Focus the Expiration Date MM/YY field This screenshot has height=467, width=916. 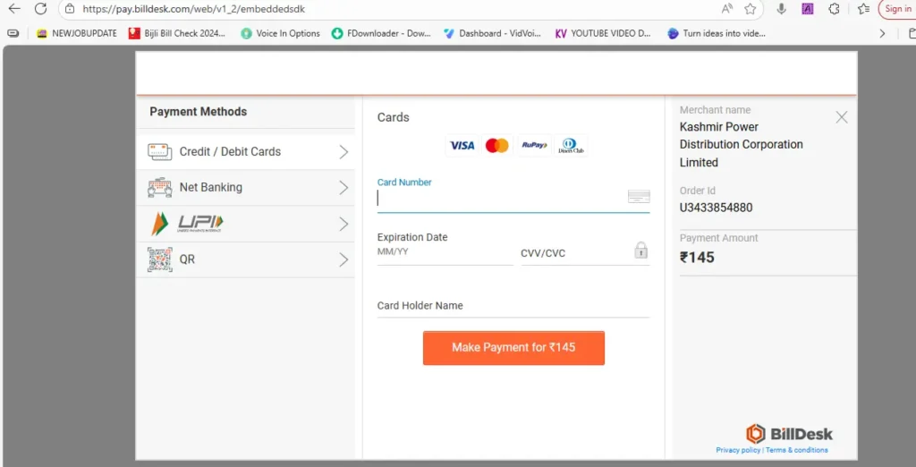point(445,253)
